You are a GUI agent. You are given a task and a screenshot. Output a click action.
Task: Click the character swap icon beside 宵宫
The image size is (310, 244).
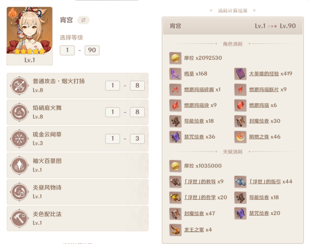click(83, 20)
